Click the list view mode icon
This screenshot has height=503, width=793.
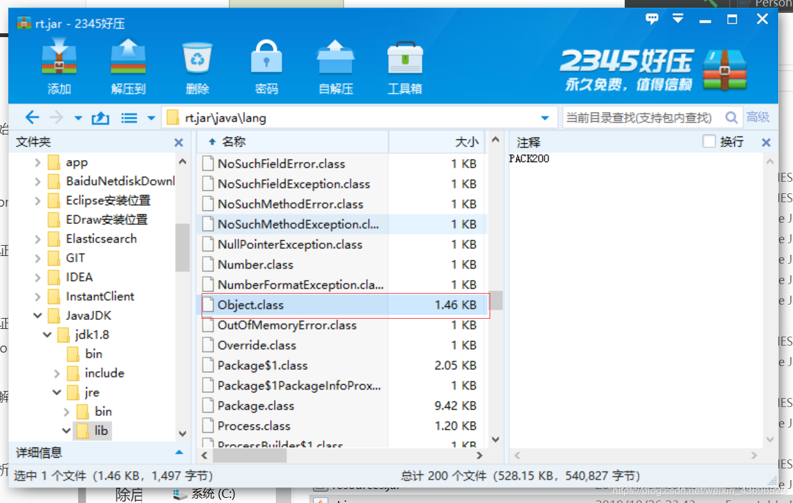(130, 118)
